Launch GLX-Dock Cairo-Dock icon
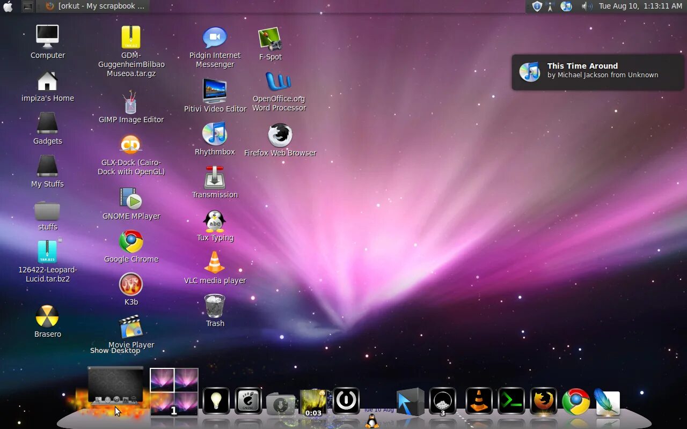This screenshot has height=429, width=687. (x=130, y=145)
